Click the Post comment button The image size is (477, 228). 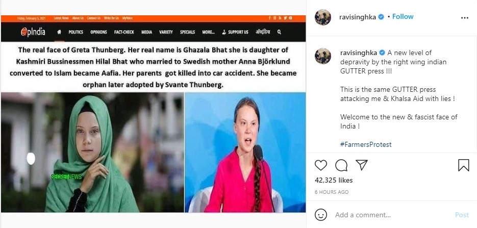point(462,215)
